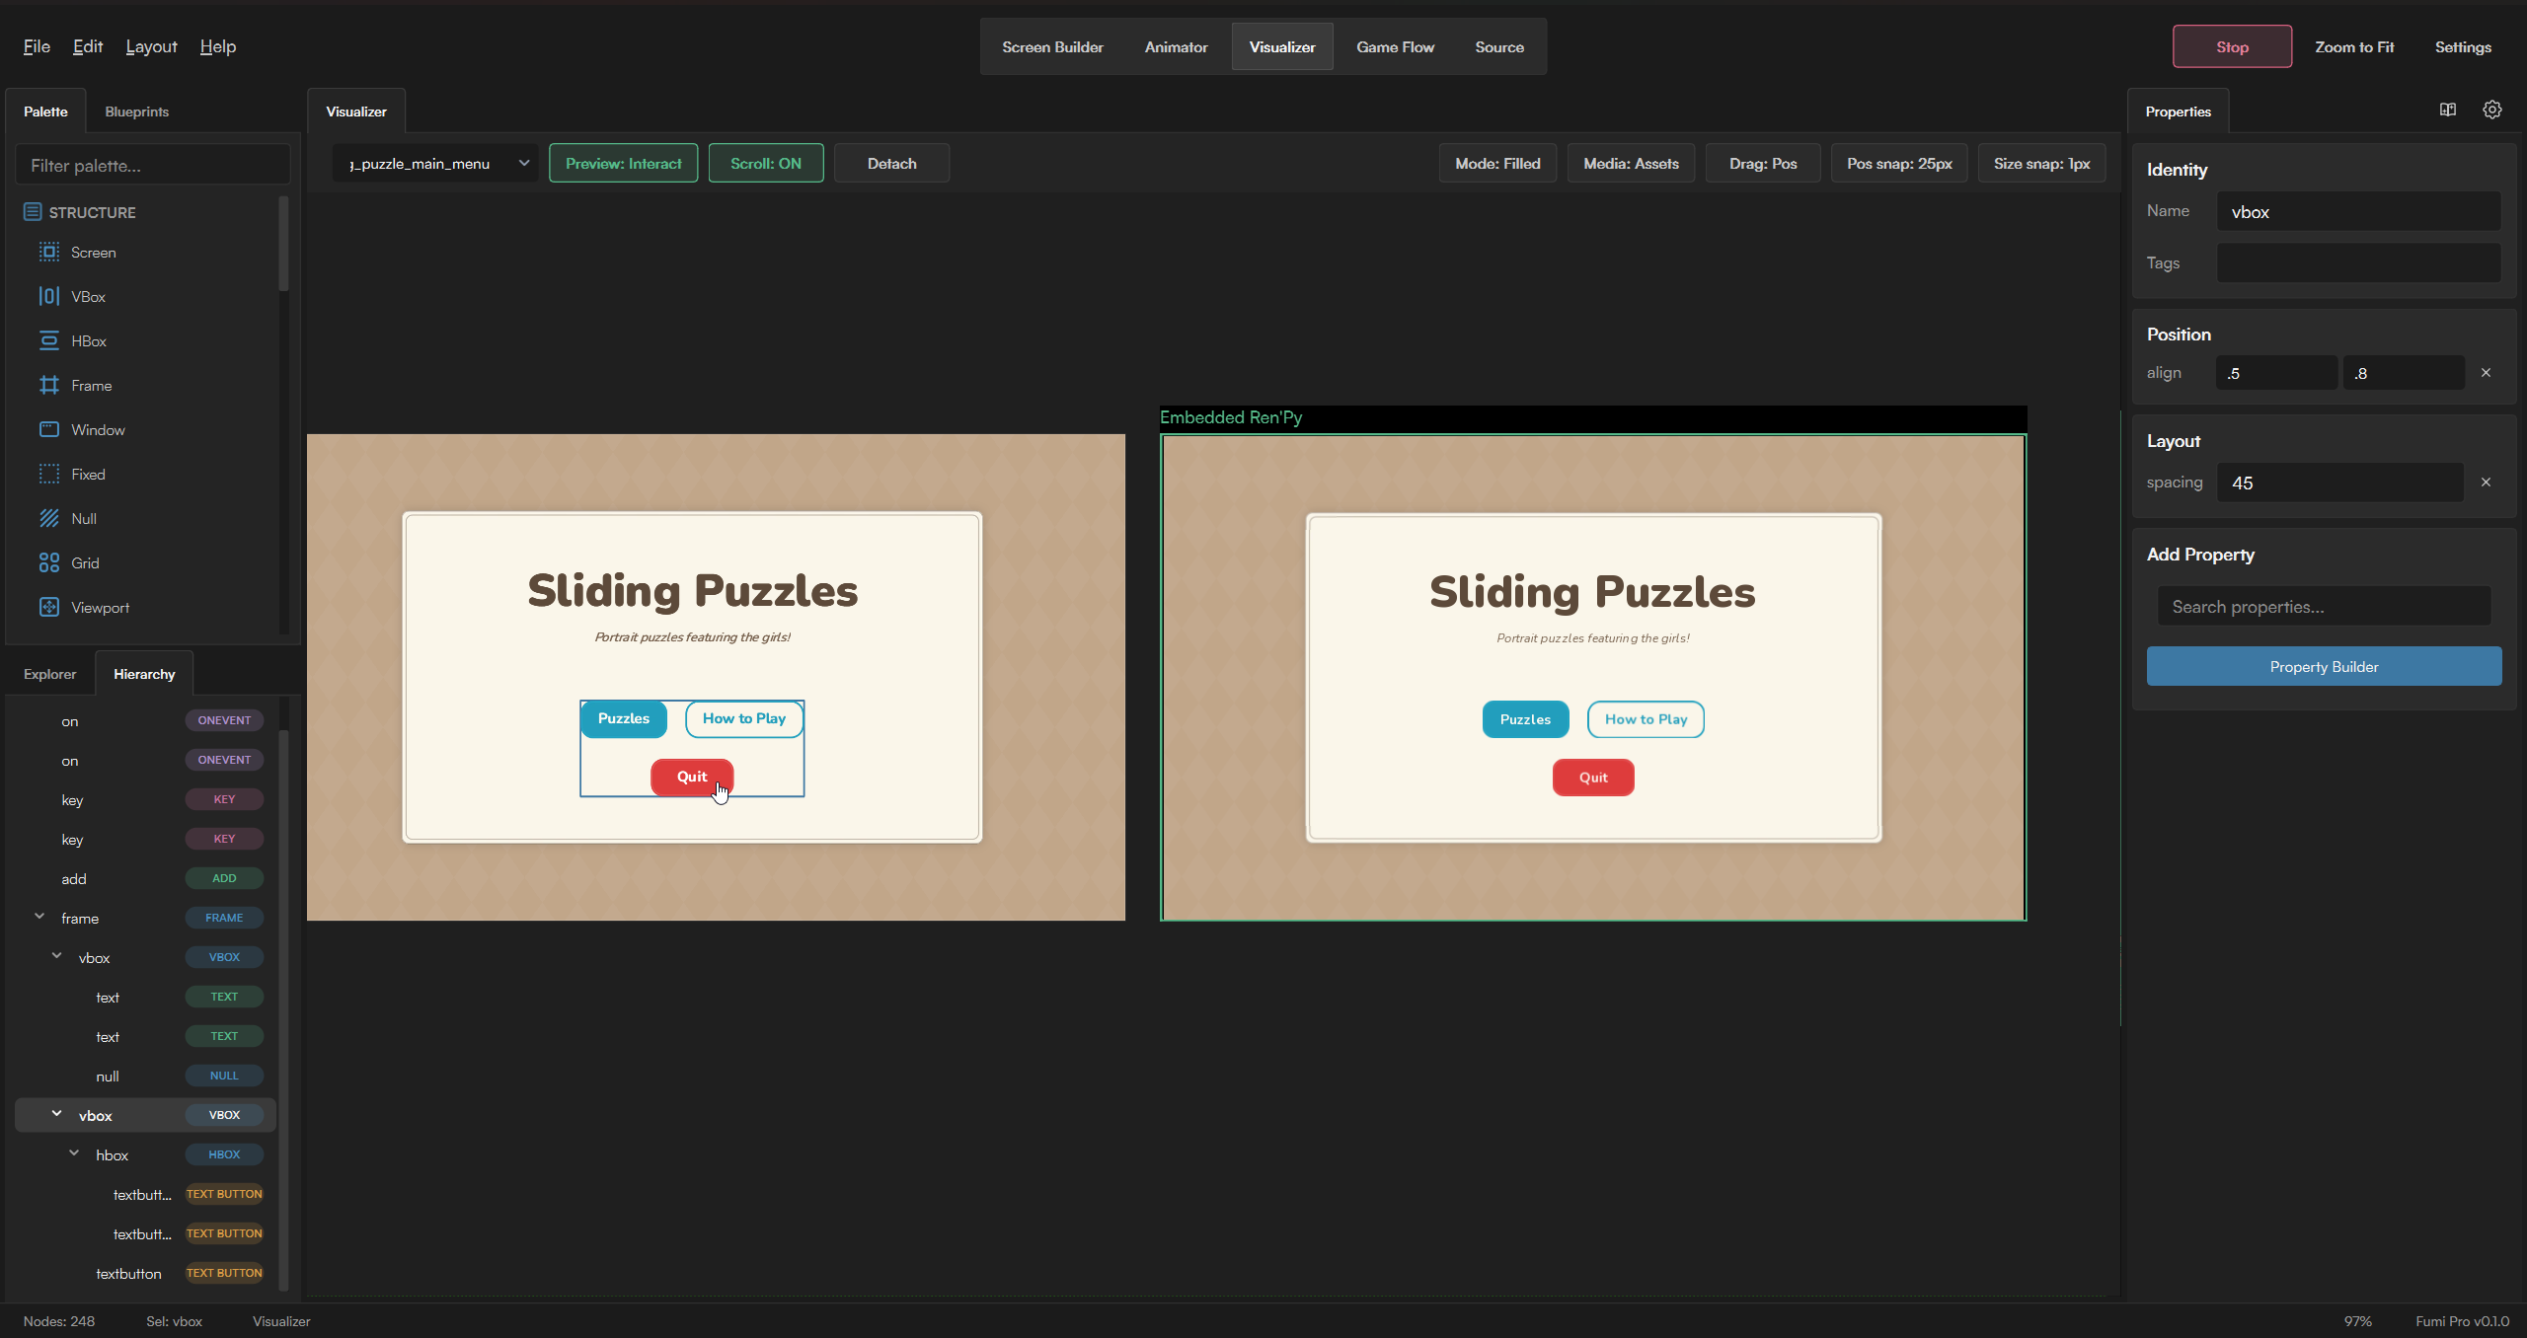Select the Frame palette icon
2527x1338 pixels.
[49, 385]
